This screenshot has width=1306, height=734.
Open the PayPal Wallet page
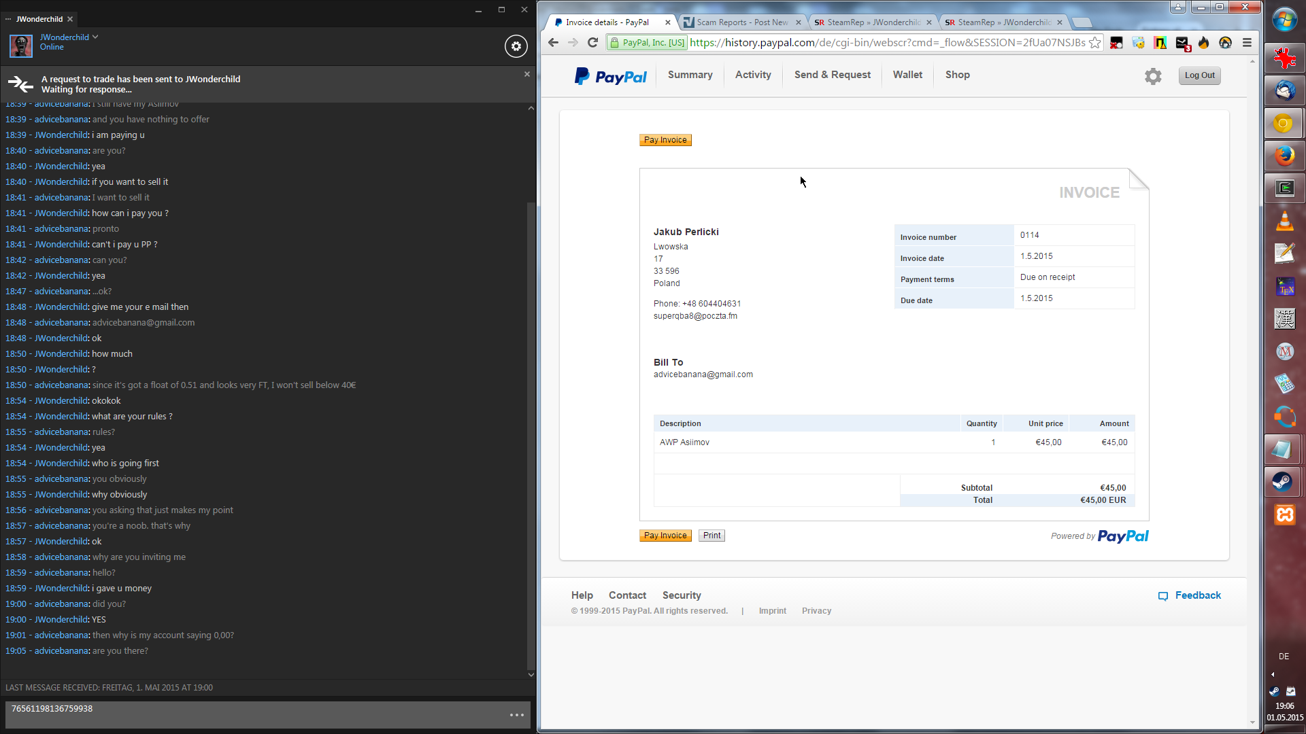907,75
